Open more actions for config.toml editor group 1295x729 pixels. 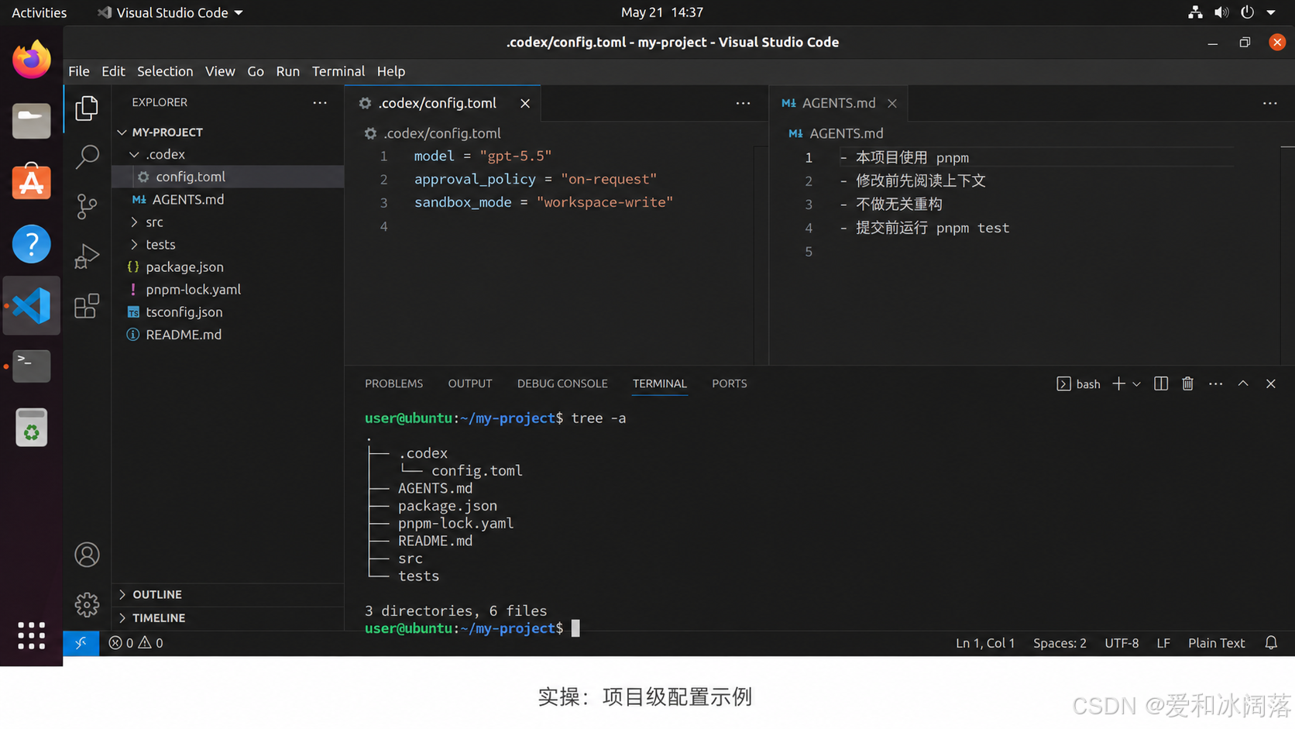[x=743, y=103]
